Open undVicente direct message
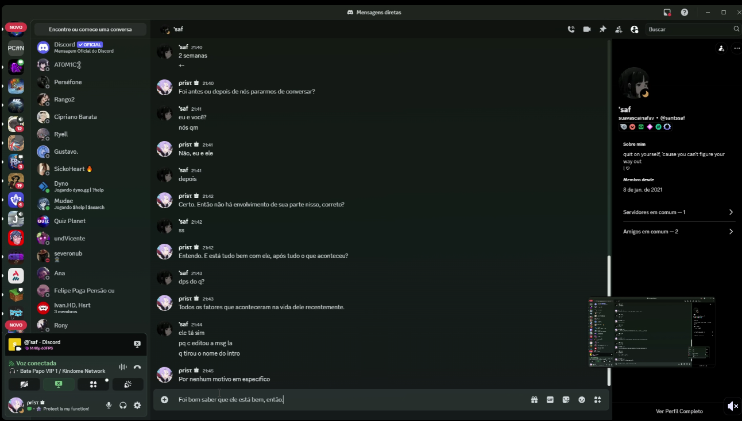742x421 pixels. [x=91, y=238]
